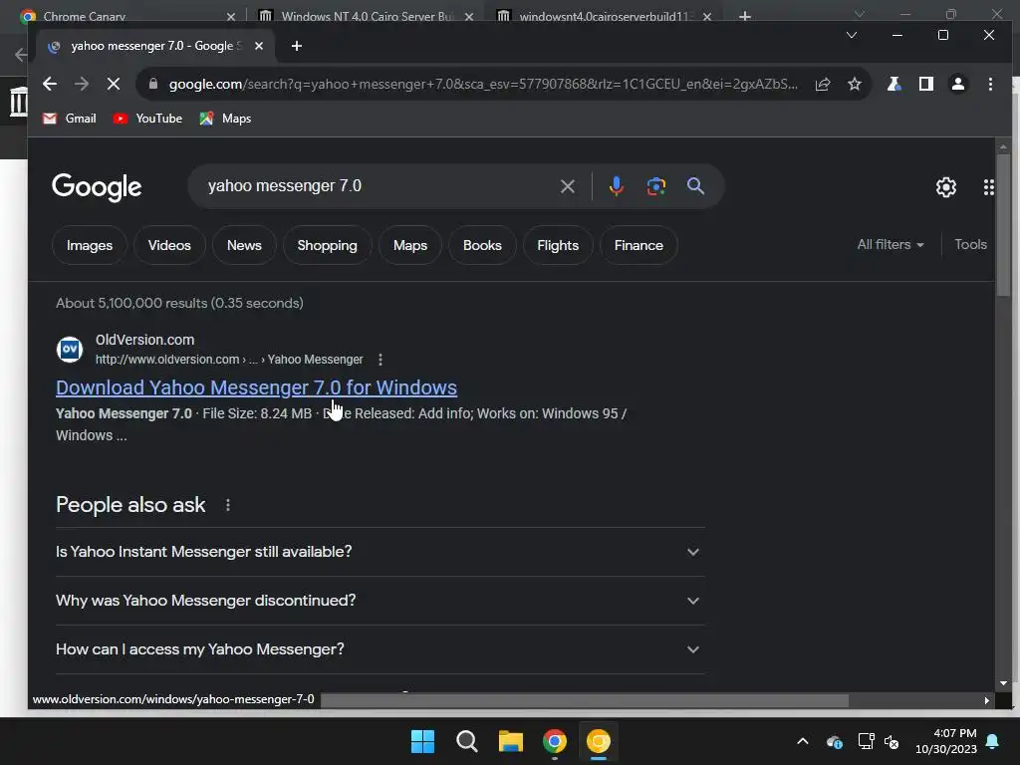The image size is (1020, 765).
Task: Switch to the Maps results filter
Action: [x=409, y=245]
